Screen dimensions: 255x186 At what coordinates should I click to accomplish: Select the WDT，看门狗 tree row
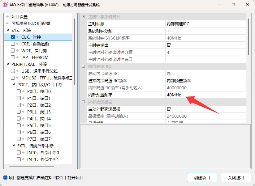[x=34, y=51]
